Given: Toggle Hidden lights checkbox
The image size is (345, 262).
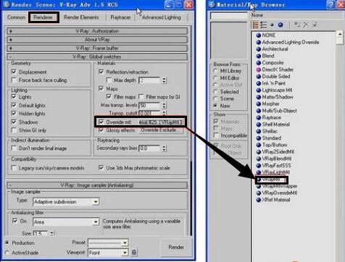Looking at the screenshot, I should [14, 114].
